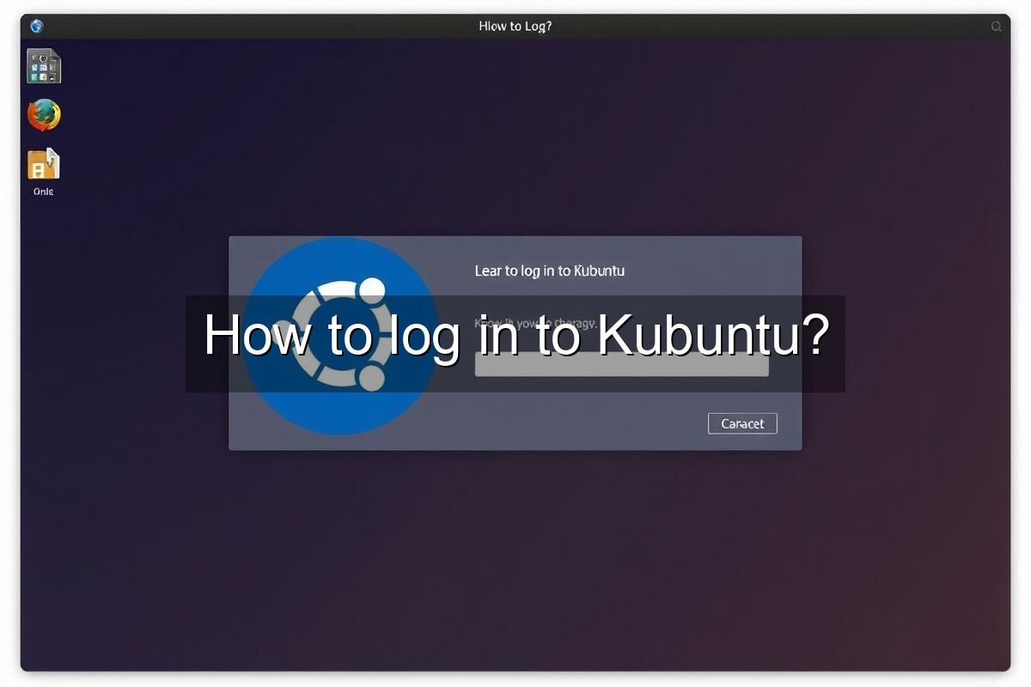The image size is (1031, 687).
Task: Click empty desktop area below the dialog
Action: 515,558
